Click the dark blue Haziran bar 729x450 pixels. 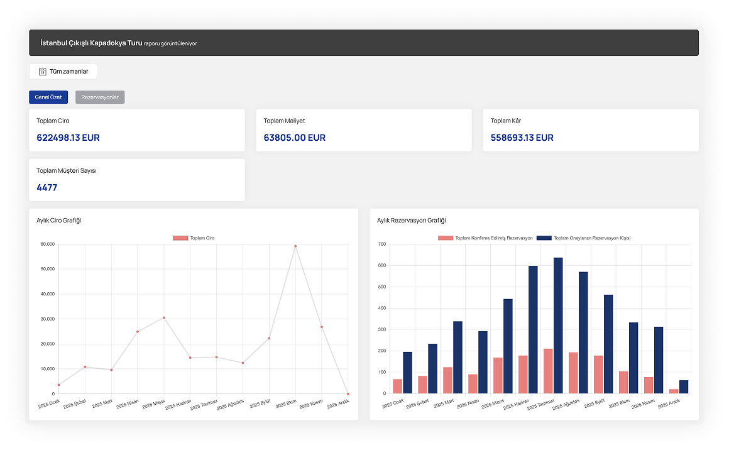[x=533, y=329]
